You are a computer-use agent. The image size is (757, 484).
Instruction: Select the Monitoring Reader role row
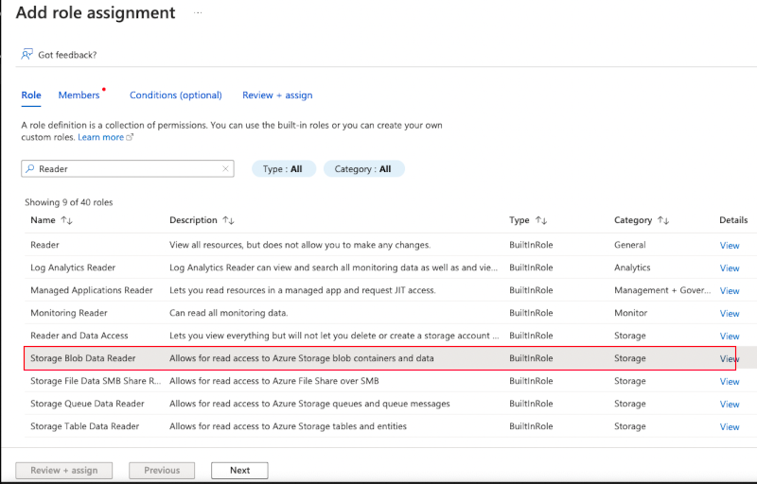click(69, 313)
